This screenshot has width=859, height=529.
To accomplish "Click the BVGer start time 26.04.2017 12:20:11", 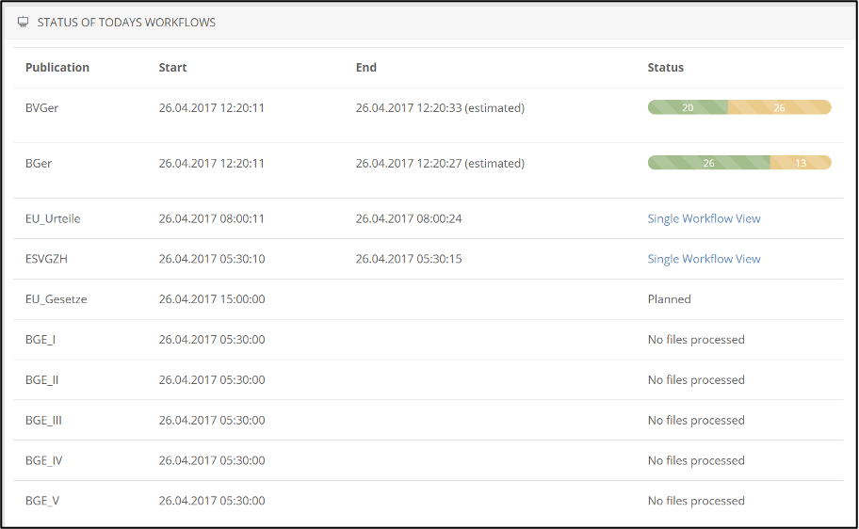I will tap(212, 108).
